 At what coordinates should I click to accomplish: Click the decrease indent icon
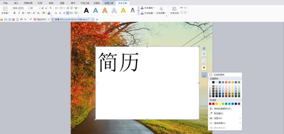[68, 8]
